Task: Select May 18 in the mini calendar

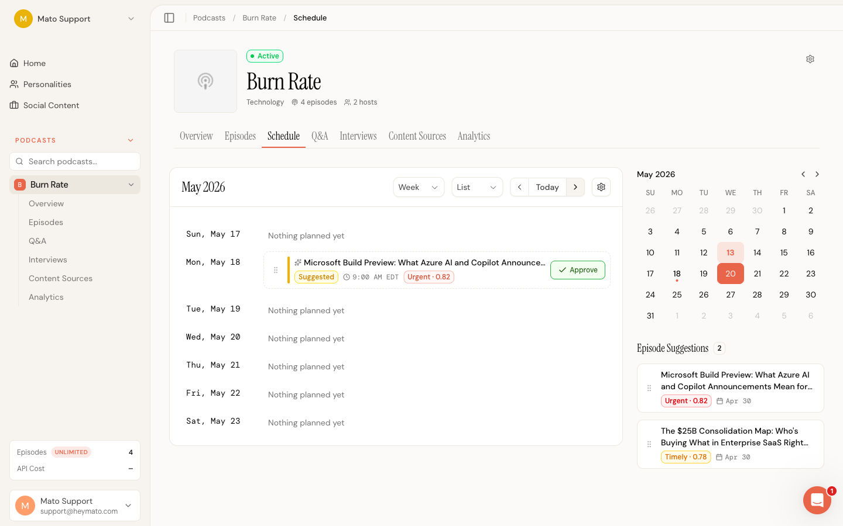Action: (x=677, y=274)
